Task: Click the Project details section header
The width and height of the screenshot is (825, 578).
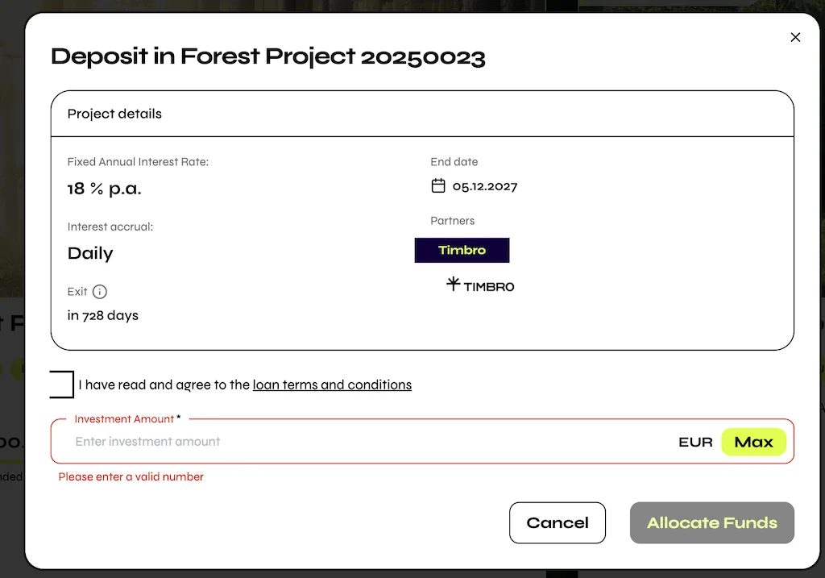Action: coord(114,114)
